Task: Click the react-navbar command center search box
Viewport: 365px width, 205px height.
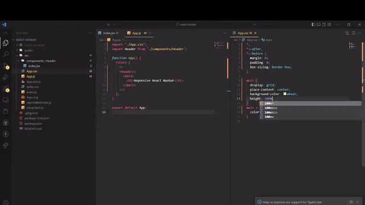Action: coord(186,24)
